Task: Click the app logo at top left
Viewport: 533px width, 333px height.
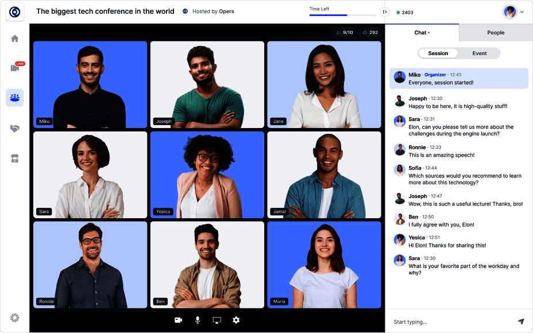Action: (x=14, y=12)
